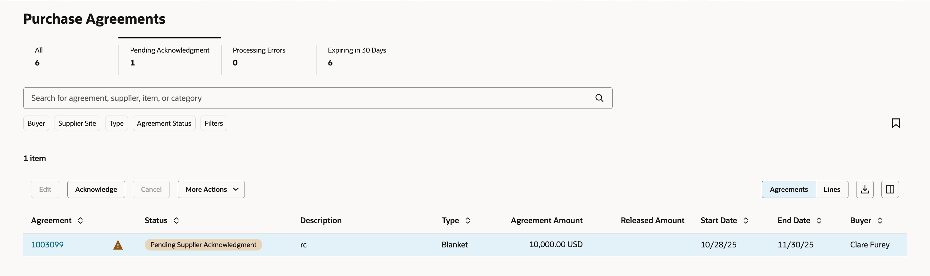The width and height of the screenshot is (930, 276).
Task: Select the Agreements view toggle
Action: (x=789, y=189)
